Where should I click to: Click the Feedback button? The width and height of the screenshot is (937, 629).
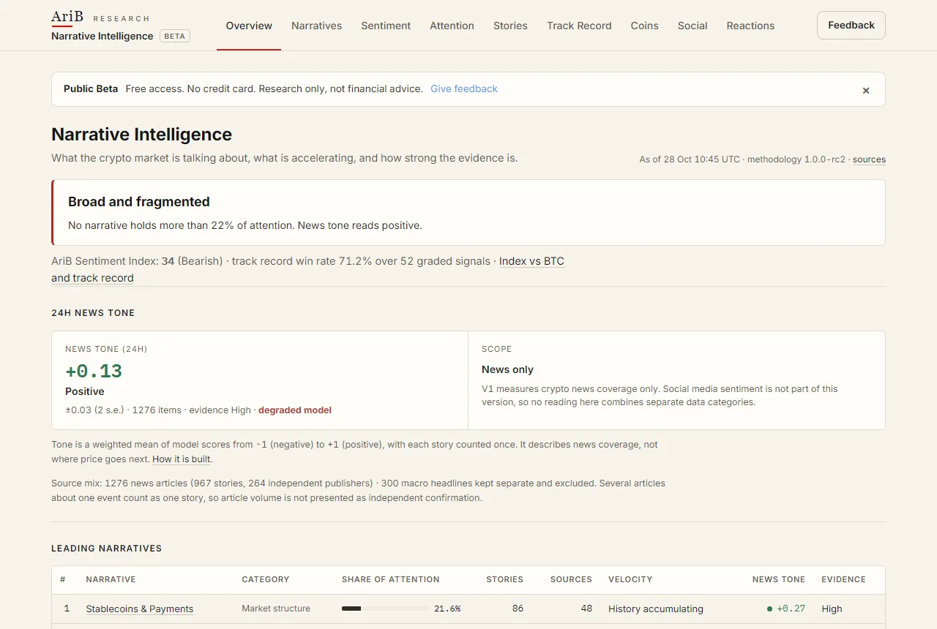pos(851,25)
